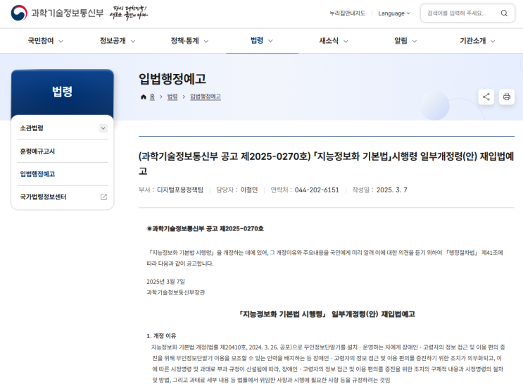Click the 입법행정예고 page heading
This screenshot has height=384, width=523.
[172, 79]
